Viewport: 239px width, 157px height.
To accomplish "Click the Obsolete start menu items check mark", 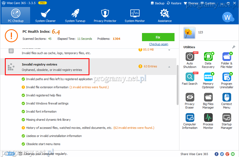I will pyautogui.click(x=23, y=144).
